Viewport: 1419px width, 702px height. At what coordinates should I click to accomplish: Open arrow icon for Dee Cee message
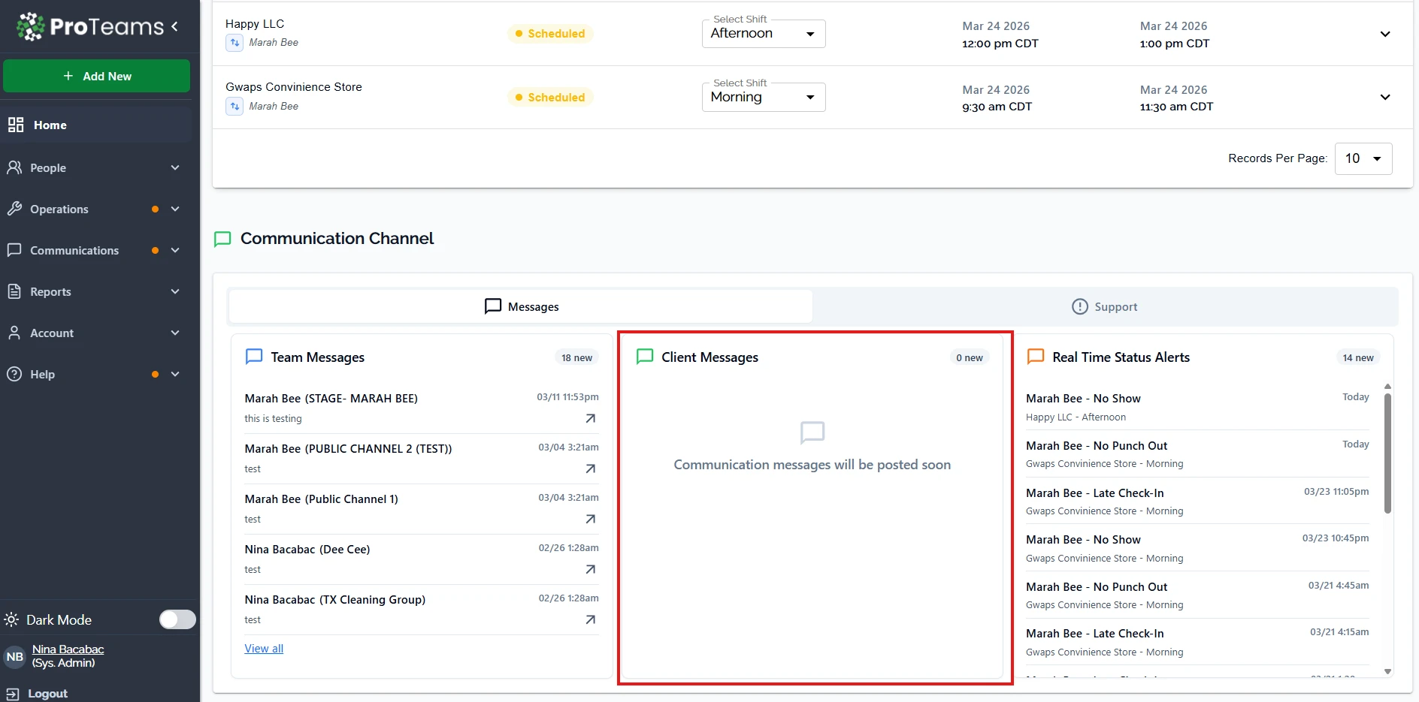point(590,570)
